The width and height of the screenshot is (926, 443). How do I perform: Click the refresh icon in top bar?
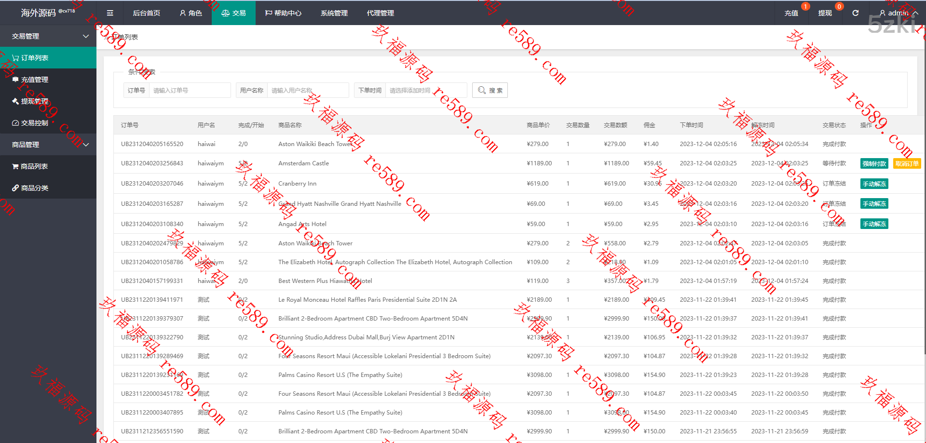click(855, 13)
